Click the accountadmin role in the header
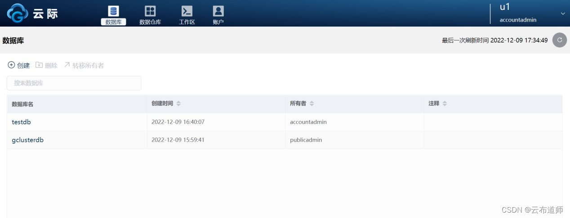Viewport: 570px width, 218px height. click(x=518, y=20)
